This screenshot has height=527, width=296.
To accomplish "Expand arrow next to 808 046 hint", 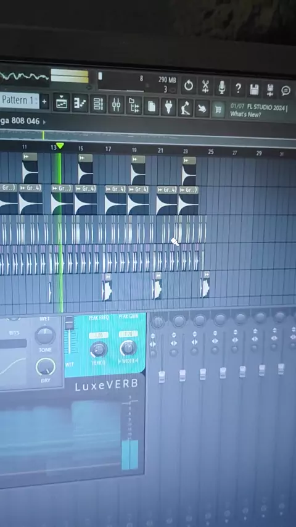I will [x=44, y=122].
